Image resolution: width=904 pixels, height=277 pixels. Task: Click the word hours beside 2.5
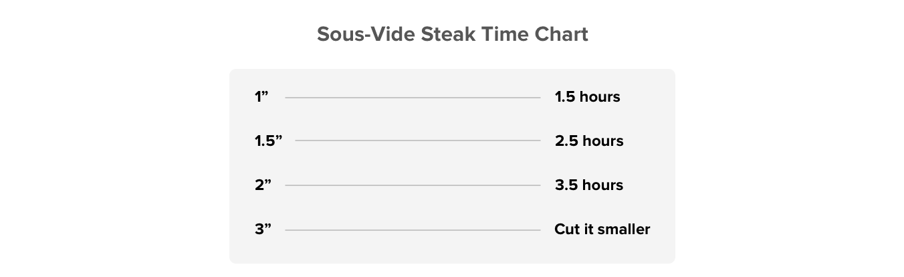tap(601, 141)
